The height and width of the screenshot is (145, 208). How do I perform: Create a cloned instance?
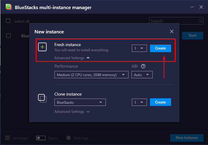pyautogui.click(x=161, y=102)
